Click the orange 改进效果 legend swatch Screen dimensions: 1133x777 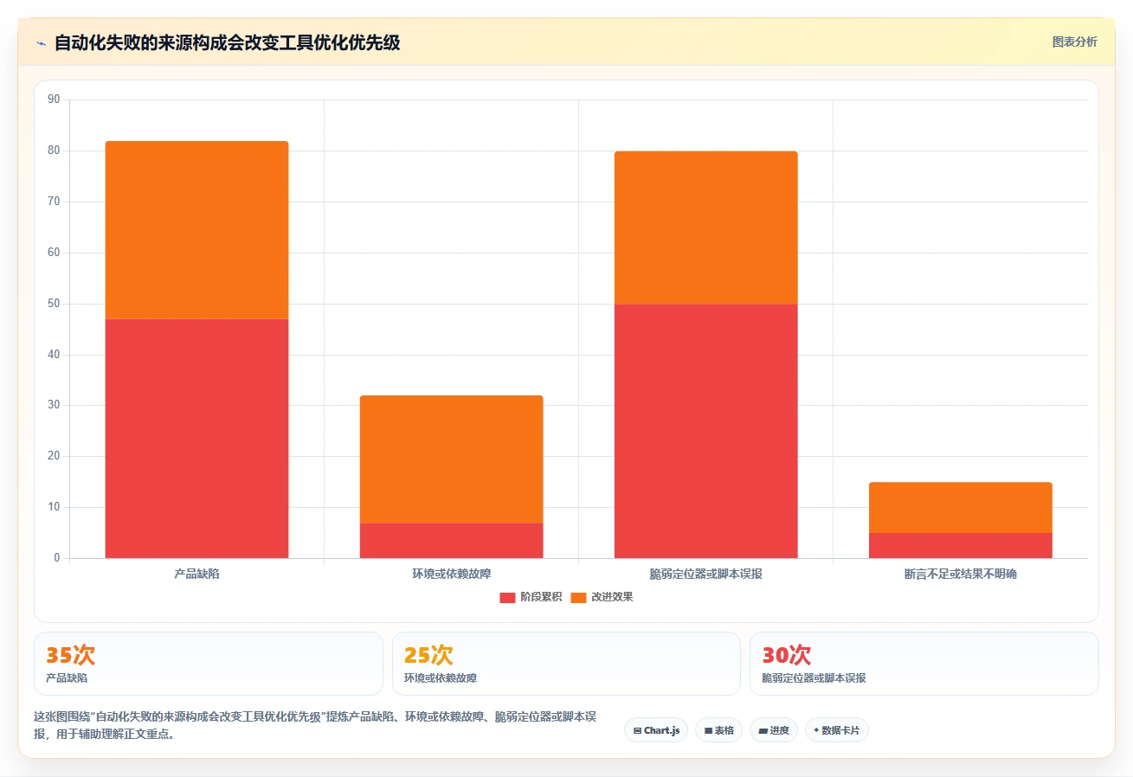coord(578,598)
